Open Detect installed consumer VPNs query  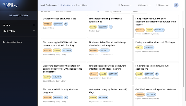click(x=64, y=26)
